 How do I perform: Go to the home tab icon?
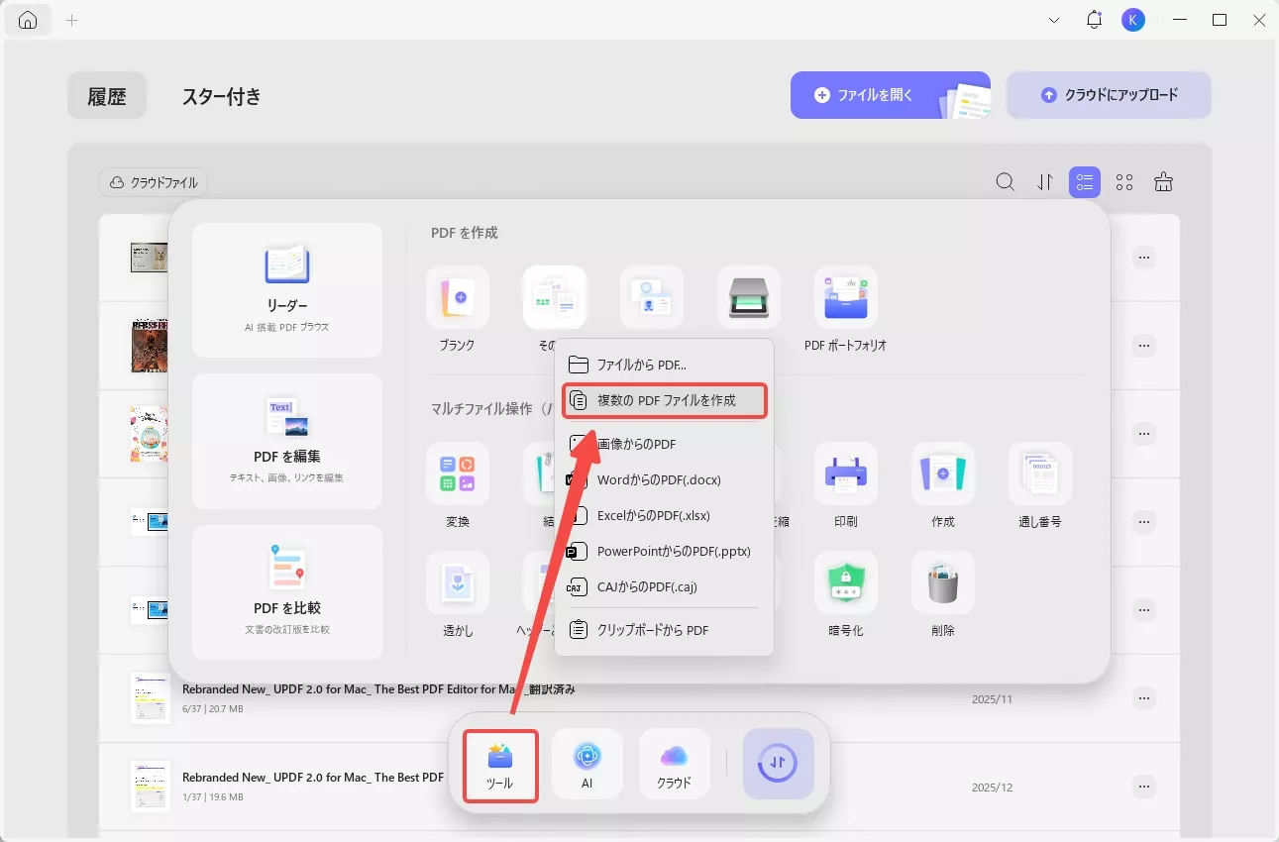(28, 20)
